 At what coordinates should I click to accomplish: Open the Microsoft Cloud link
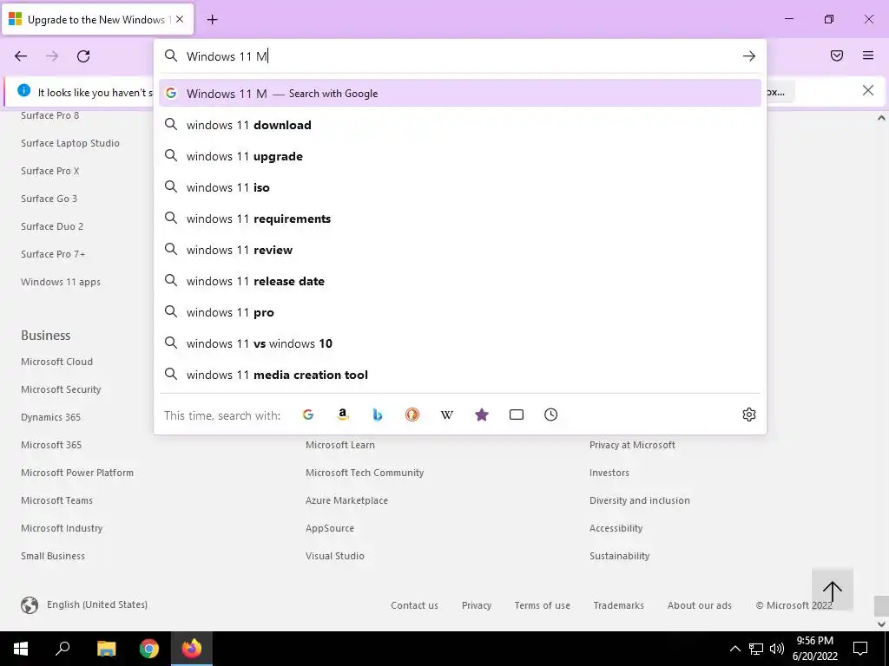(56, 362)
